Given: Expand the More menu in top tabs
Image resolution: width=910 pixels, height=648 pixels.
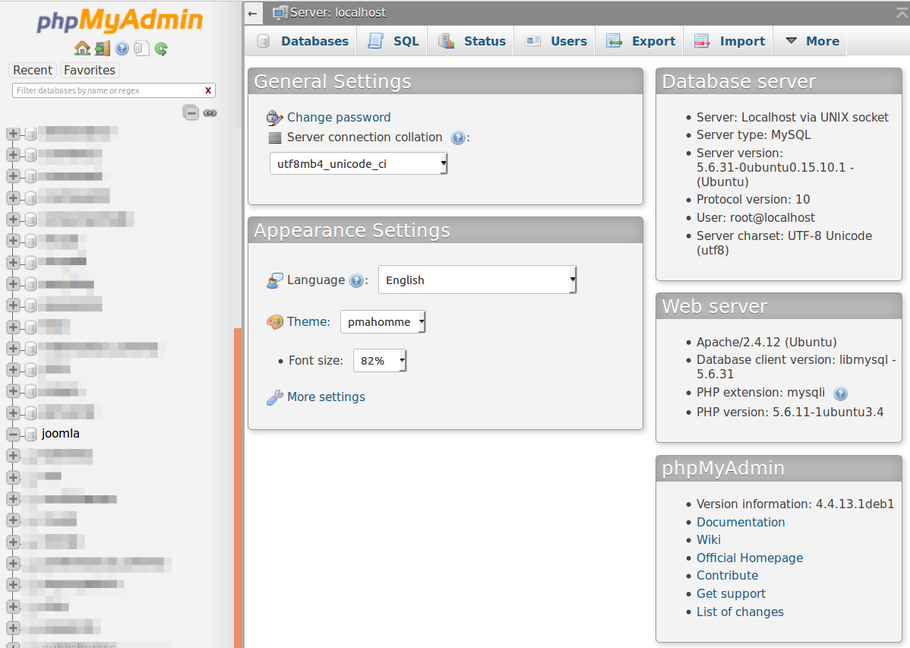Looking at the screenshot, I should [811, 41].
